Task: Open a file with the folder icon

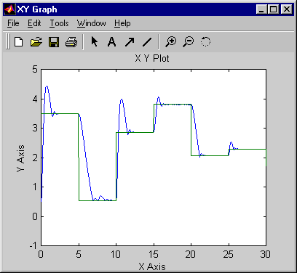Action: [x=36, y=42]
